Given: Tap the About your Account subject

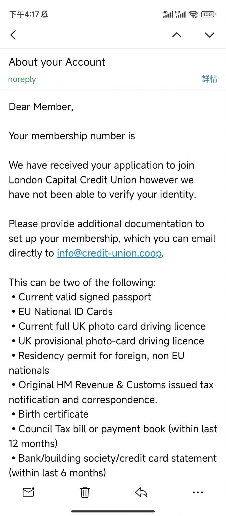Looking at the screenshot, I should point(57,62).
